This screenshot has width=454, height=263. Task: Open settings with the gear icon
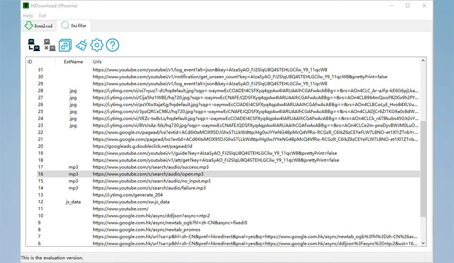pos(97,45)
